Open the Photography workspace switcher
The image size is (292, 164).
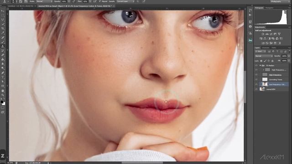click(280, 1)
